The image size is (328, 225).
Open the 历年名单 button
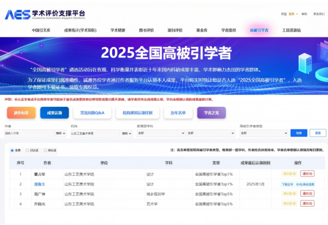point(178,113)
